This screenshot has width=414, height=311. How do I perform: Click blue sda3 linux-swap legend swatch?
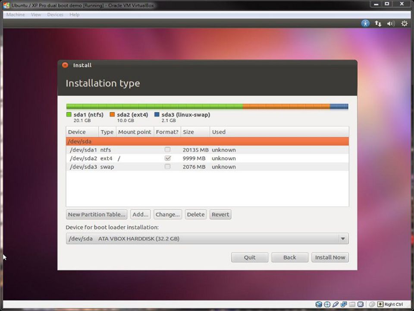[157, 114]
